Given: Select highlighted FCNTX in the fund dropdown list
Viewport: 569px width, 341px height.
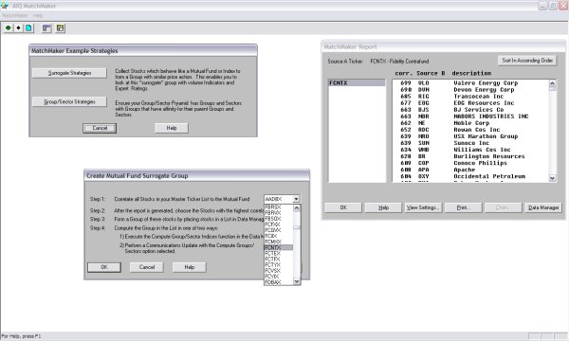Looking at the screenshot, I should [x=278, y=247].
